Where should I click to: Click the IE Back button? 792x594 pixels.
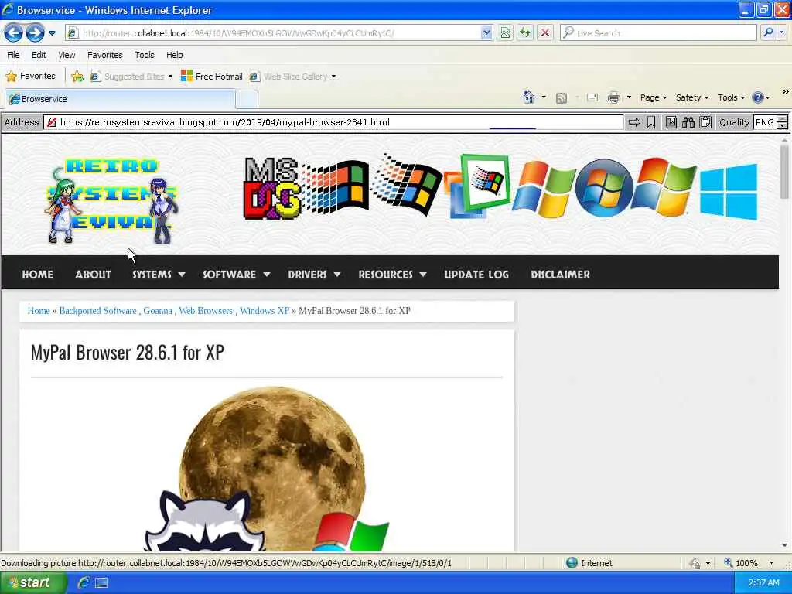click(x=14, y=33)
